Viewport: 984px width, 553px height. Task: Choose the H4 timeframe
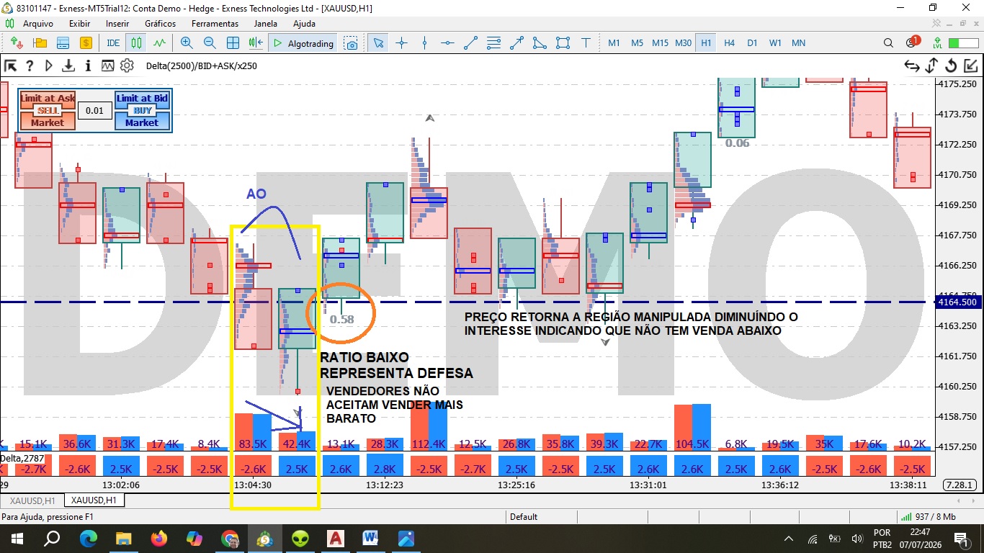729,43
